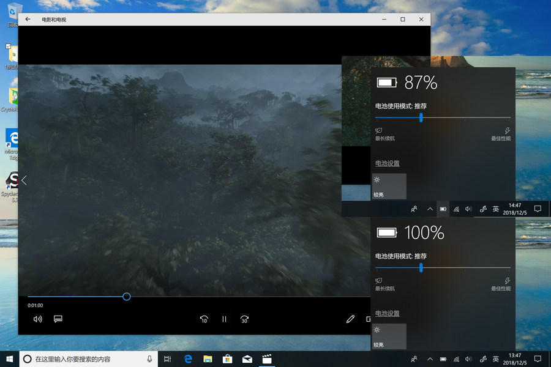The image size is (551, 367).
Task: Skip back 10 seconds in video
Action: tap(204, 319)
